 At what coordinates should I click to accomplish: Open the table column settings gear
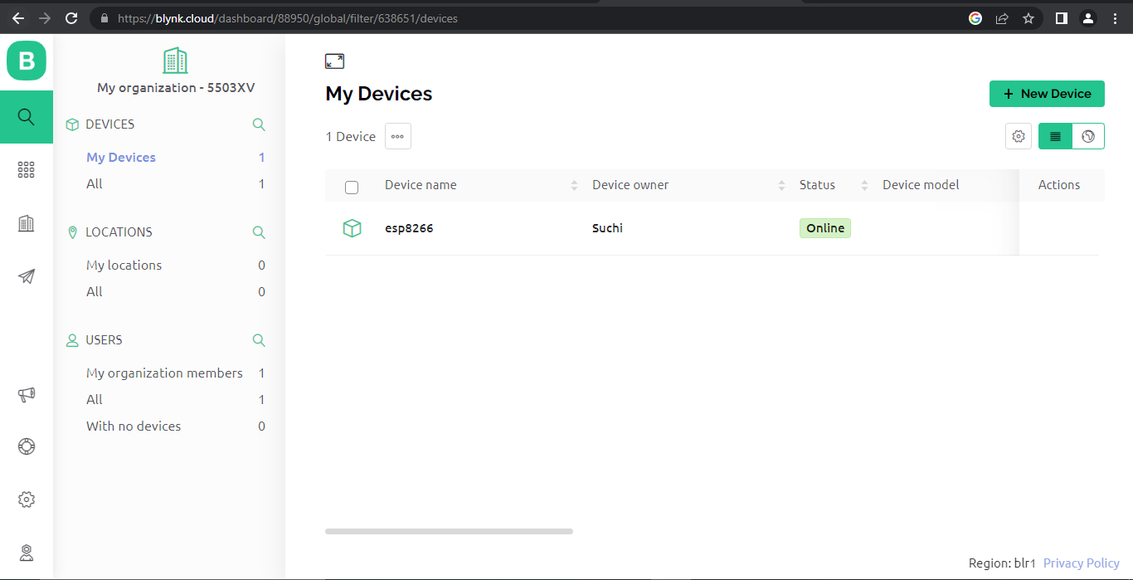(x=1019, y=136)
